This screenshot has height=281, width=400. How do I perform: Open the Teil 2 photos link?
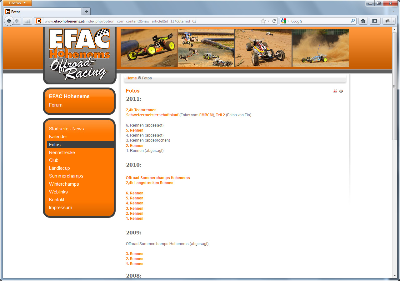coord(220,115)
